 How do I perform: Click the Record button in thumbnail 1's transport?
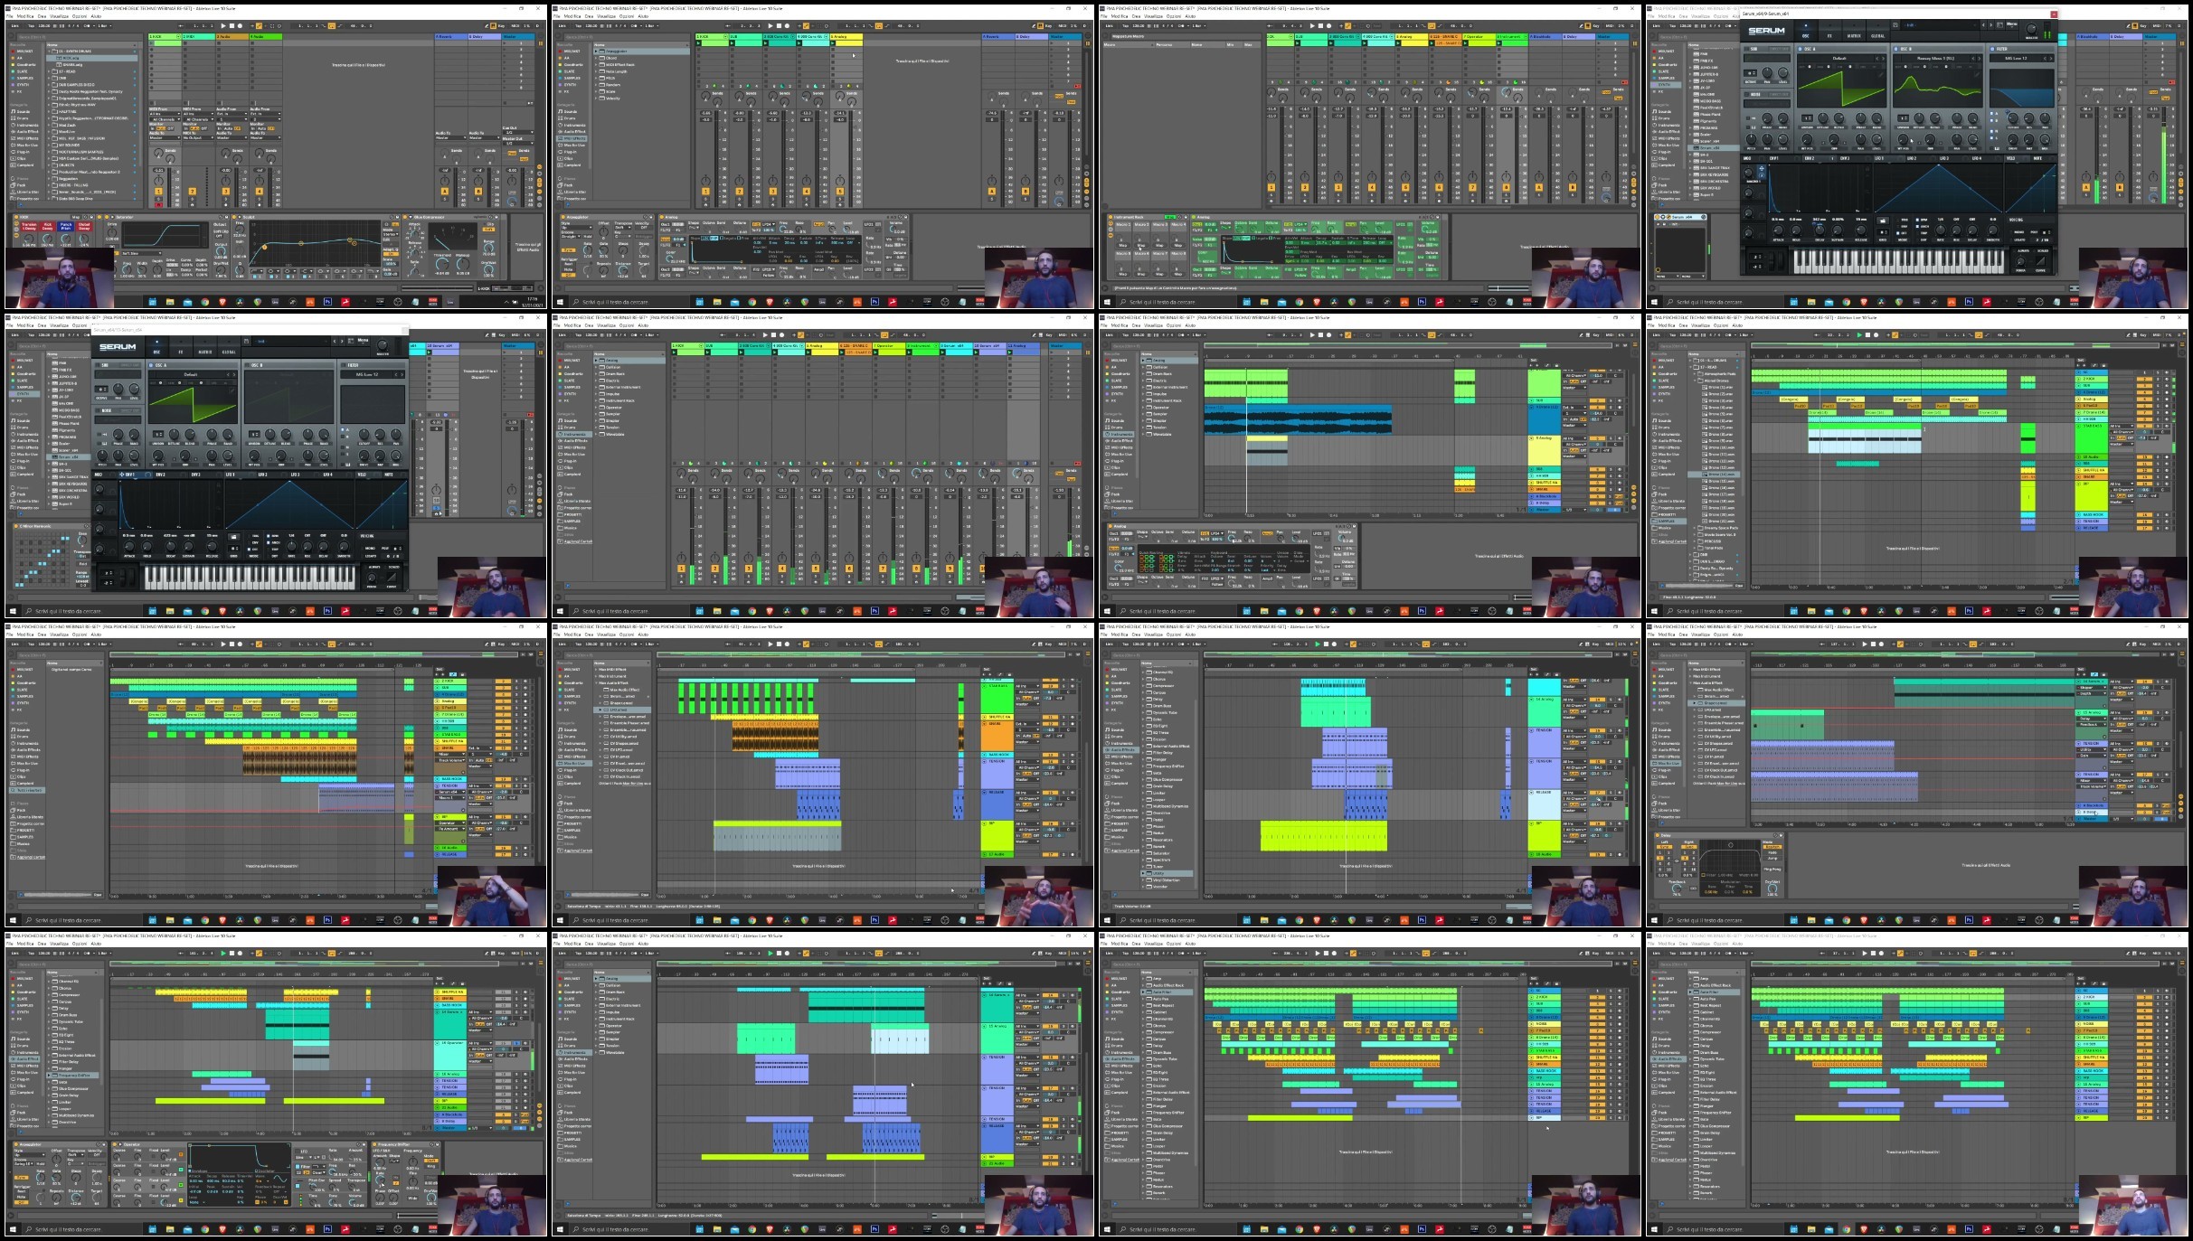pos(240,25)
